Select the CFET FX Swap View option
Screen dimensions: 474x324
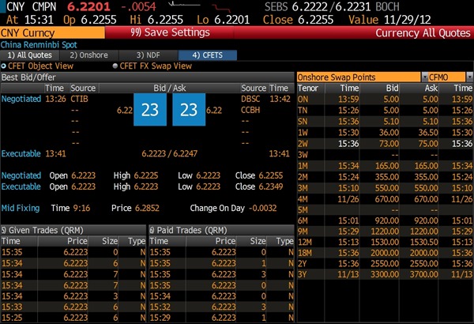coord(116,66)
